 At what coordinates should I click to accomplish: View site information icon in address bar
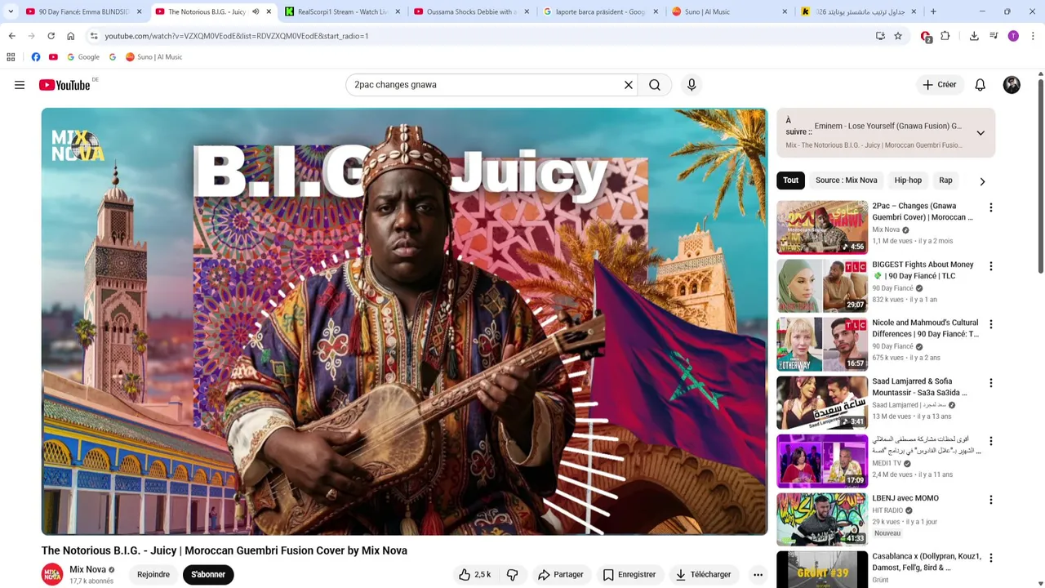click(x=94, y=36)
